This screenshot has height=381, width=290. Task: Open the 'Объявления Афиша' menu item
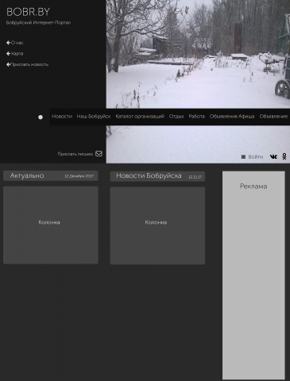pos(232,117)
